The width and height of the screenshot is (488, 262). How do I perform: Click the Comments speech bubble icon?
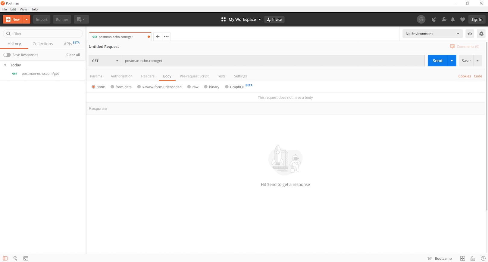coord(452,46)
